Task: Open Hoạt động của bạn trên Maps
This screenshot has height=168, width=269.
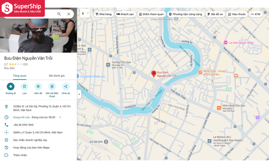Action: 31,148
